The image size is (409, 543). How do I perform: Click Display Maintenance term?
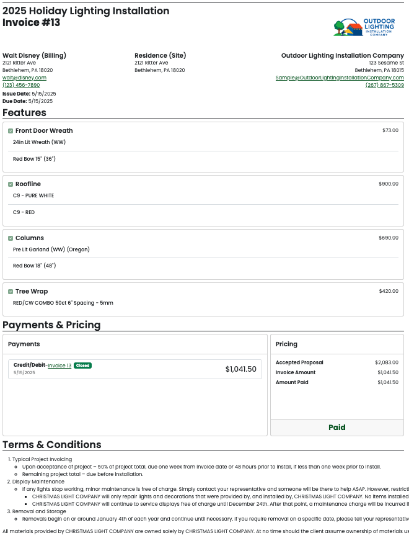tap(38, 482)
